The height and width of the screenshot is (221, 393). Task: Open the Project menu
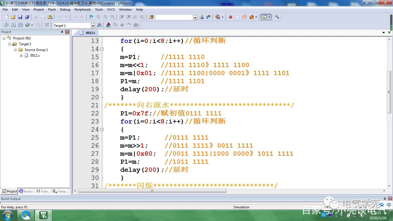(x=39, y=9)
